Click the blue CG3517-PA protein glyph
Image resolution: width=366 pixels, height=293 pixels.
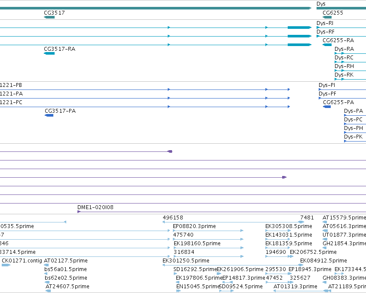tap(49, 115)
